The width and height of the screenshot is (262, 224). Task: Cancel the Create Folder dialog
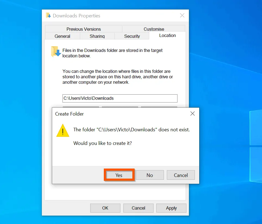pyautogui.click(x=181, y=175)
